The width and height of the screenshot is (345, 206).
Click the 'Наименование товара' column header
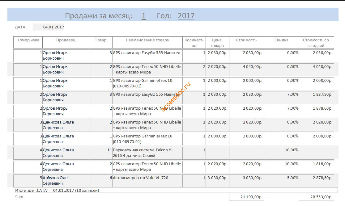click(x=147, y=42)
